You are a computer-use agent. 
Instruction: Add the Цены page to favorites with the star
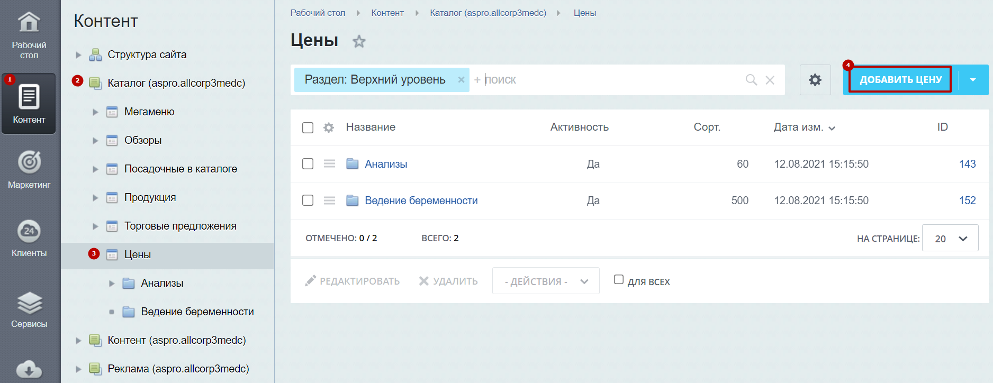(359, 41)
